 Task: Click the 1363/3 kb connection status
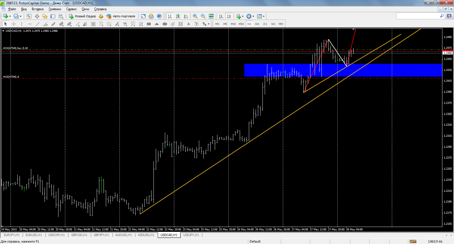click(435, 241)
